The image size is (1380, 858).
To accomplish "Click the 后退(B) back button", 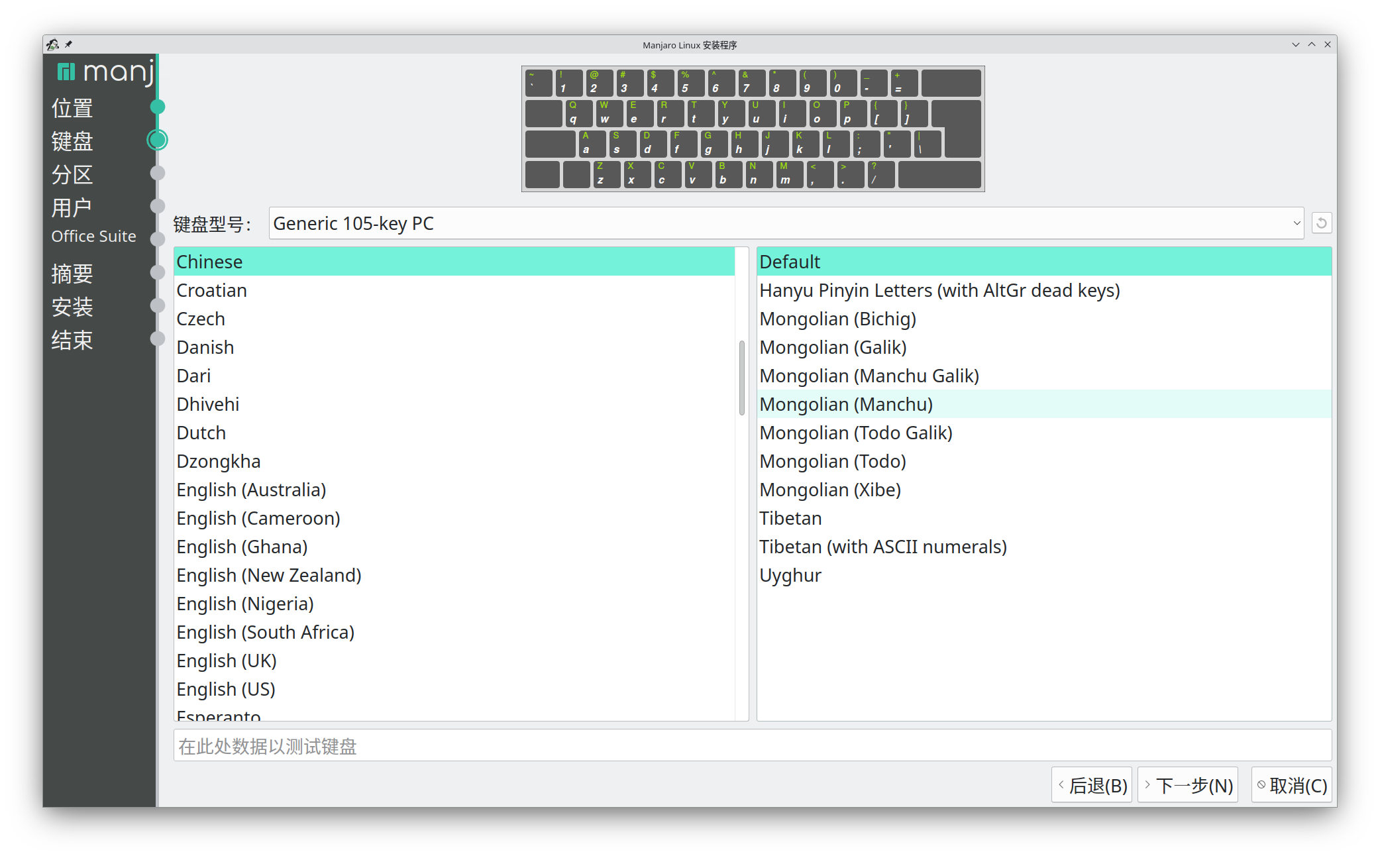I will point(1091,785).
